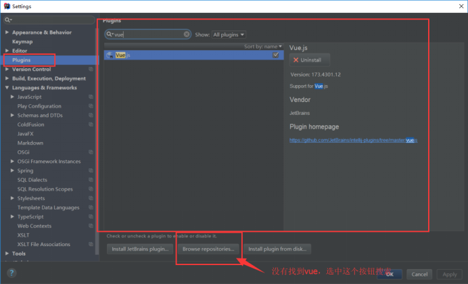Disable the Vue.js plugin checkbox
The image size is (468, 284).
[276, 55]
